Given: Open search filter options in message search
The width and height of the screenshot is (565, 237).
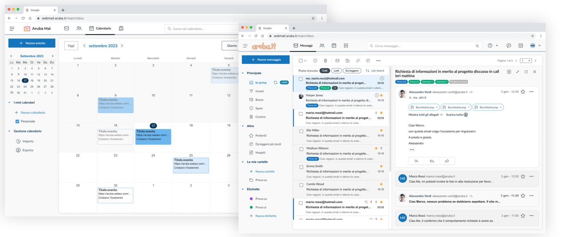Looking at the screenshot, I should (x=477, y=46).
